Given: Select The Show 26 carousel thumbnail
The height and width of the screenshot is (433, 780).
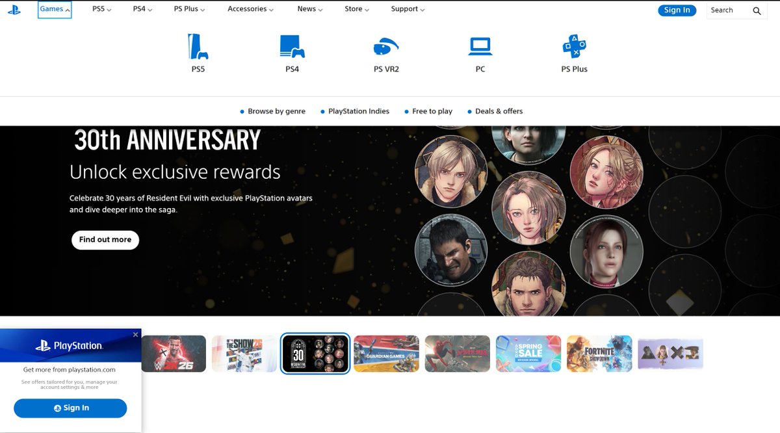Looking at the screenshot, I should pyautogui.click(x=244, y=354).
